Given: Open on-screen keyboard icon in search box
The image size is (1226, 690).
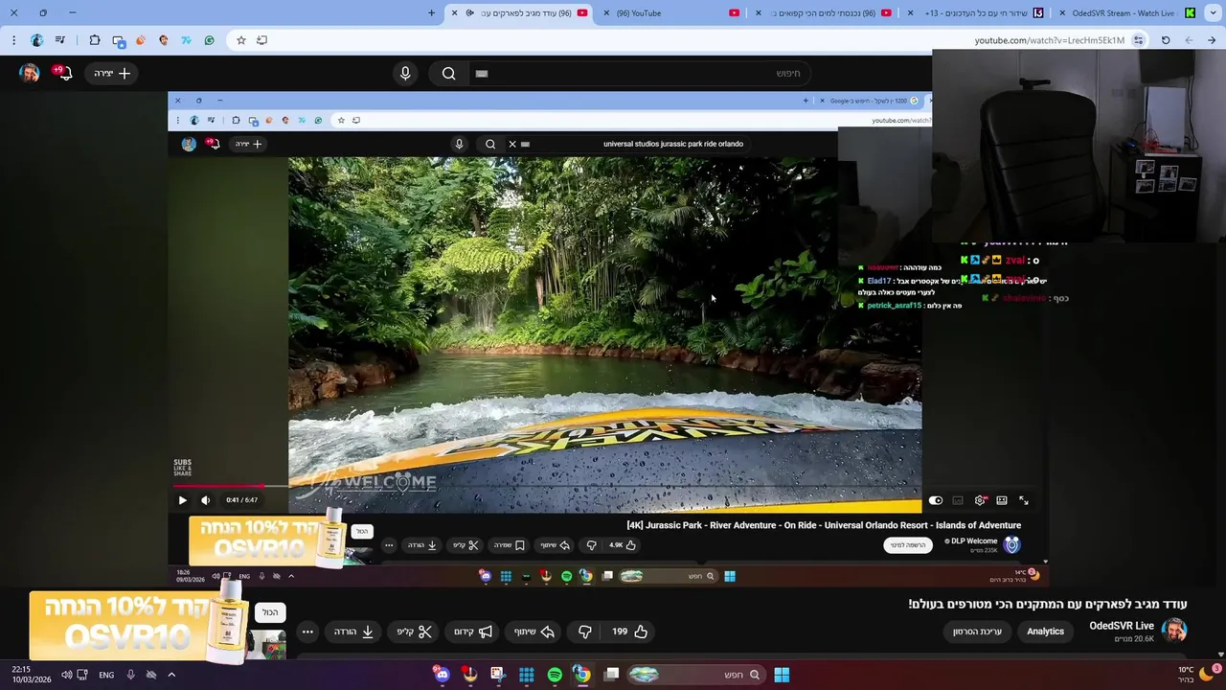Looking at the screenshot, I should pyautogui.click(x=482, y=73).
